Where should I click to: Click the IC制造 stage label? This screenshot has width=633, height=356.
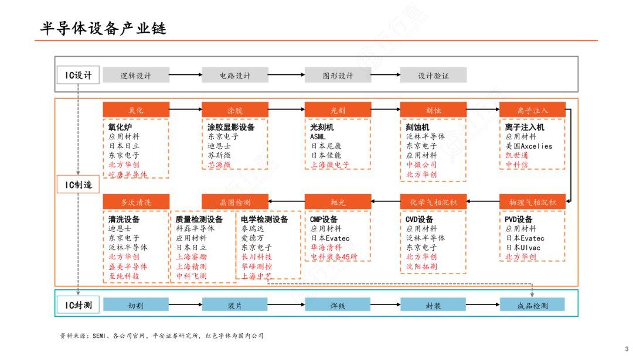pyautogui.click(x=79, y=185)
